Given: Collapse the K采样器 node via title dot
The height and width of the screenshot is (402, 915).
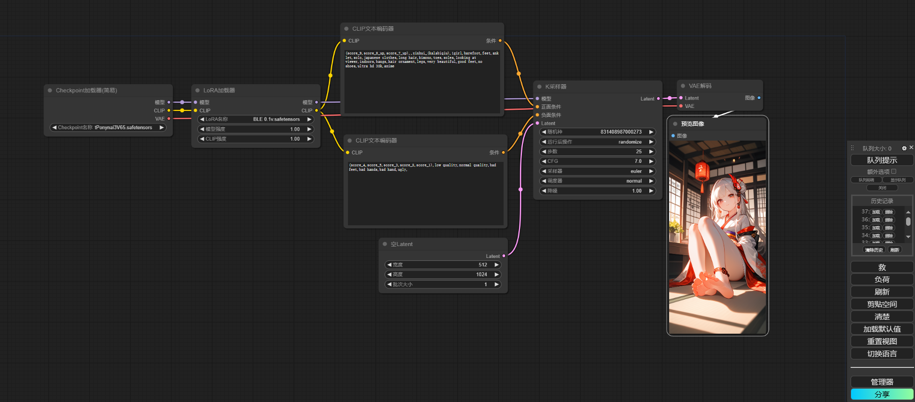Looking at the screenshot, I should pos(540,87).
